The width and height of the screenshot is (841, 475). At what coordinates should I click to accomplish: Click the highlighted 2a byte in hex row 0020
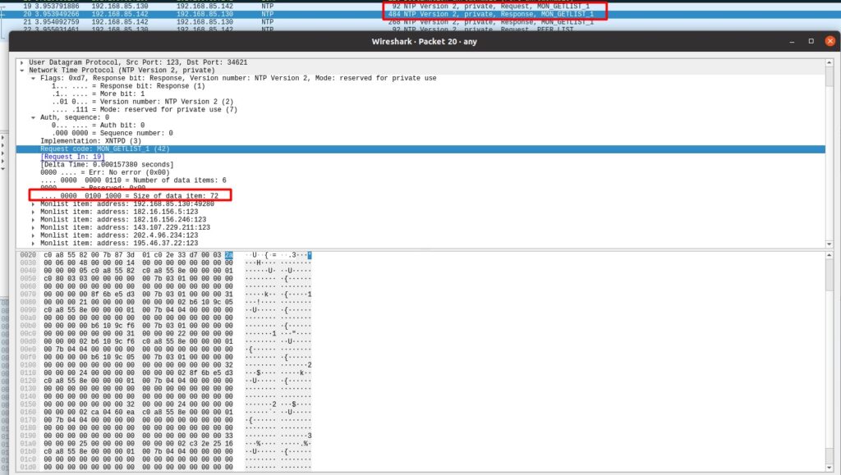(229, 255)
